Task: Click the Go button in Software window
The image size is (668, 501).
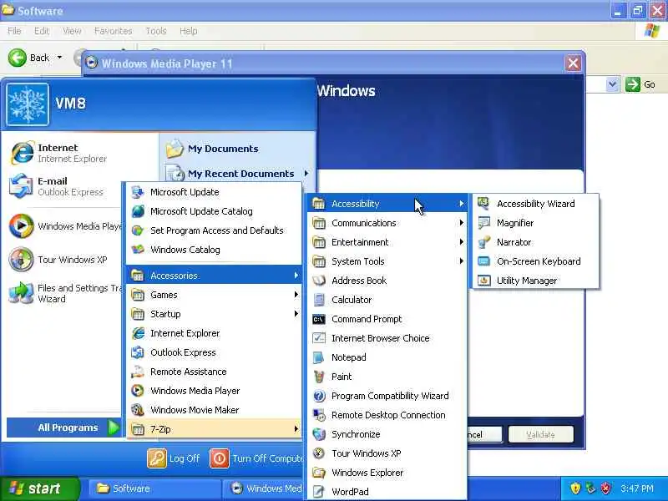Action: click(640, 84)
